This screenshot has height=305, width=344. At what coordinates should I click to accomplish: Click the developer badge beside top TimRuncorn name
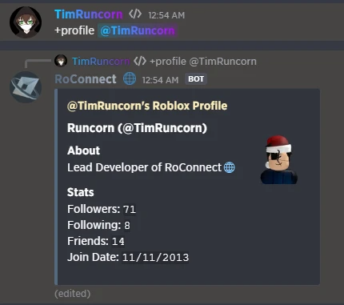click(x=135, y=14)
